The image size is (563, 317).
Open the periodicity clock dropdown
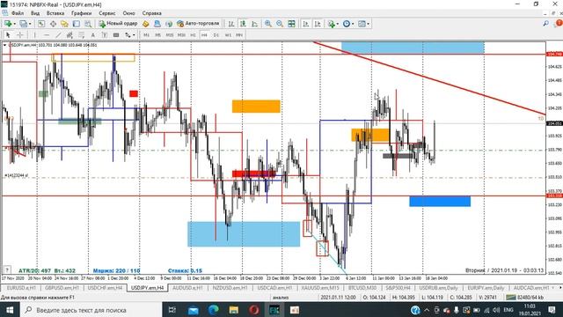(x=348, y=24)
